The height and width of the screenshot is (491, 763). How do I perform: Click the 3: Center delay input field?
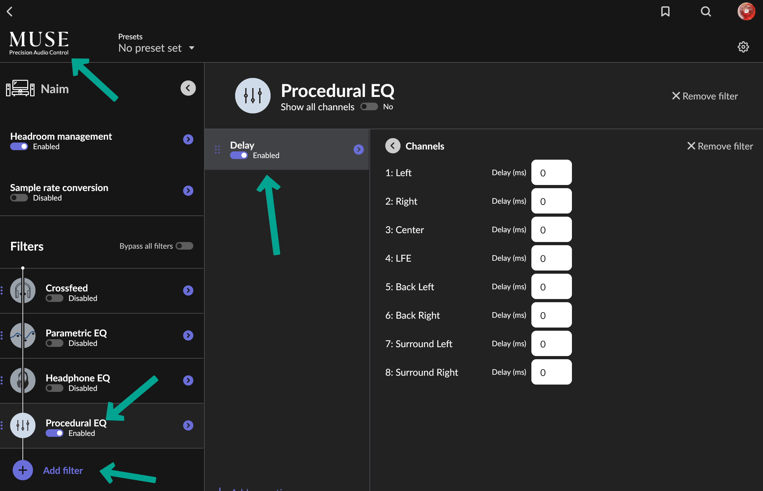point(551,230)
